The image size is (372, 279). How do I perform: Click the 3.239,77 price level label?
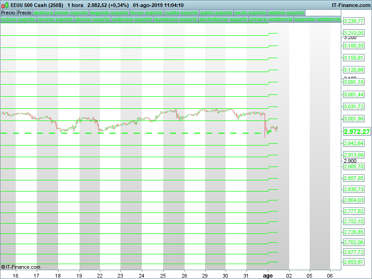point(354,21)
